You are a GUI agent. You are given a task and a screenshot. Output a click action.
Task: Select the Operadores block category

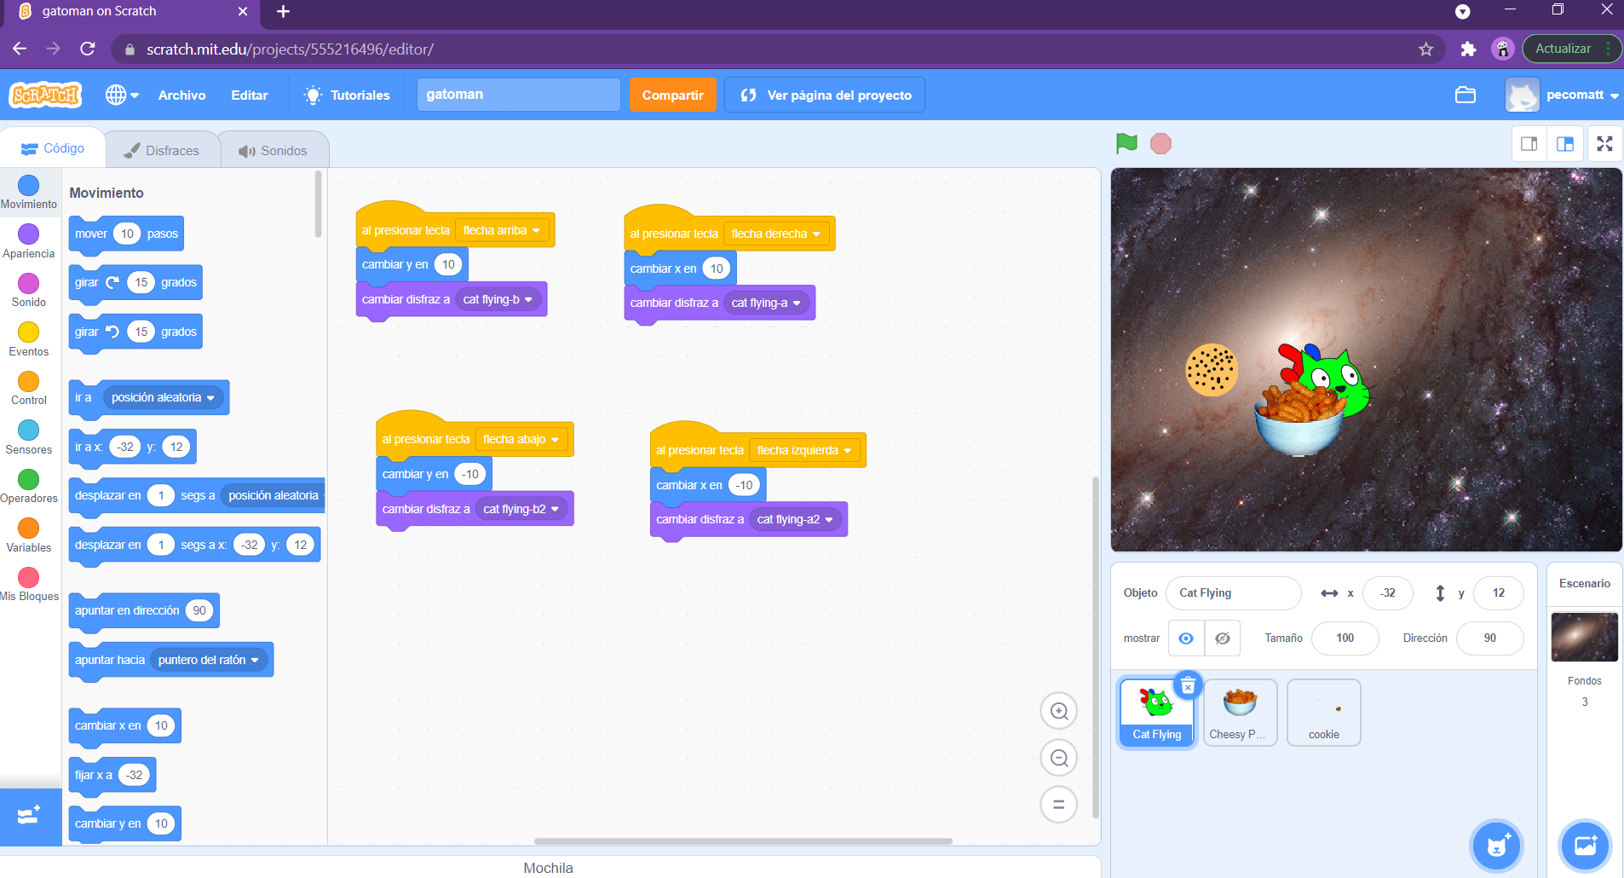(29, 486)
